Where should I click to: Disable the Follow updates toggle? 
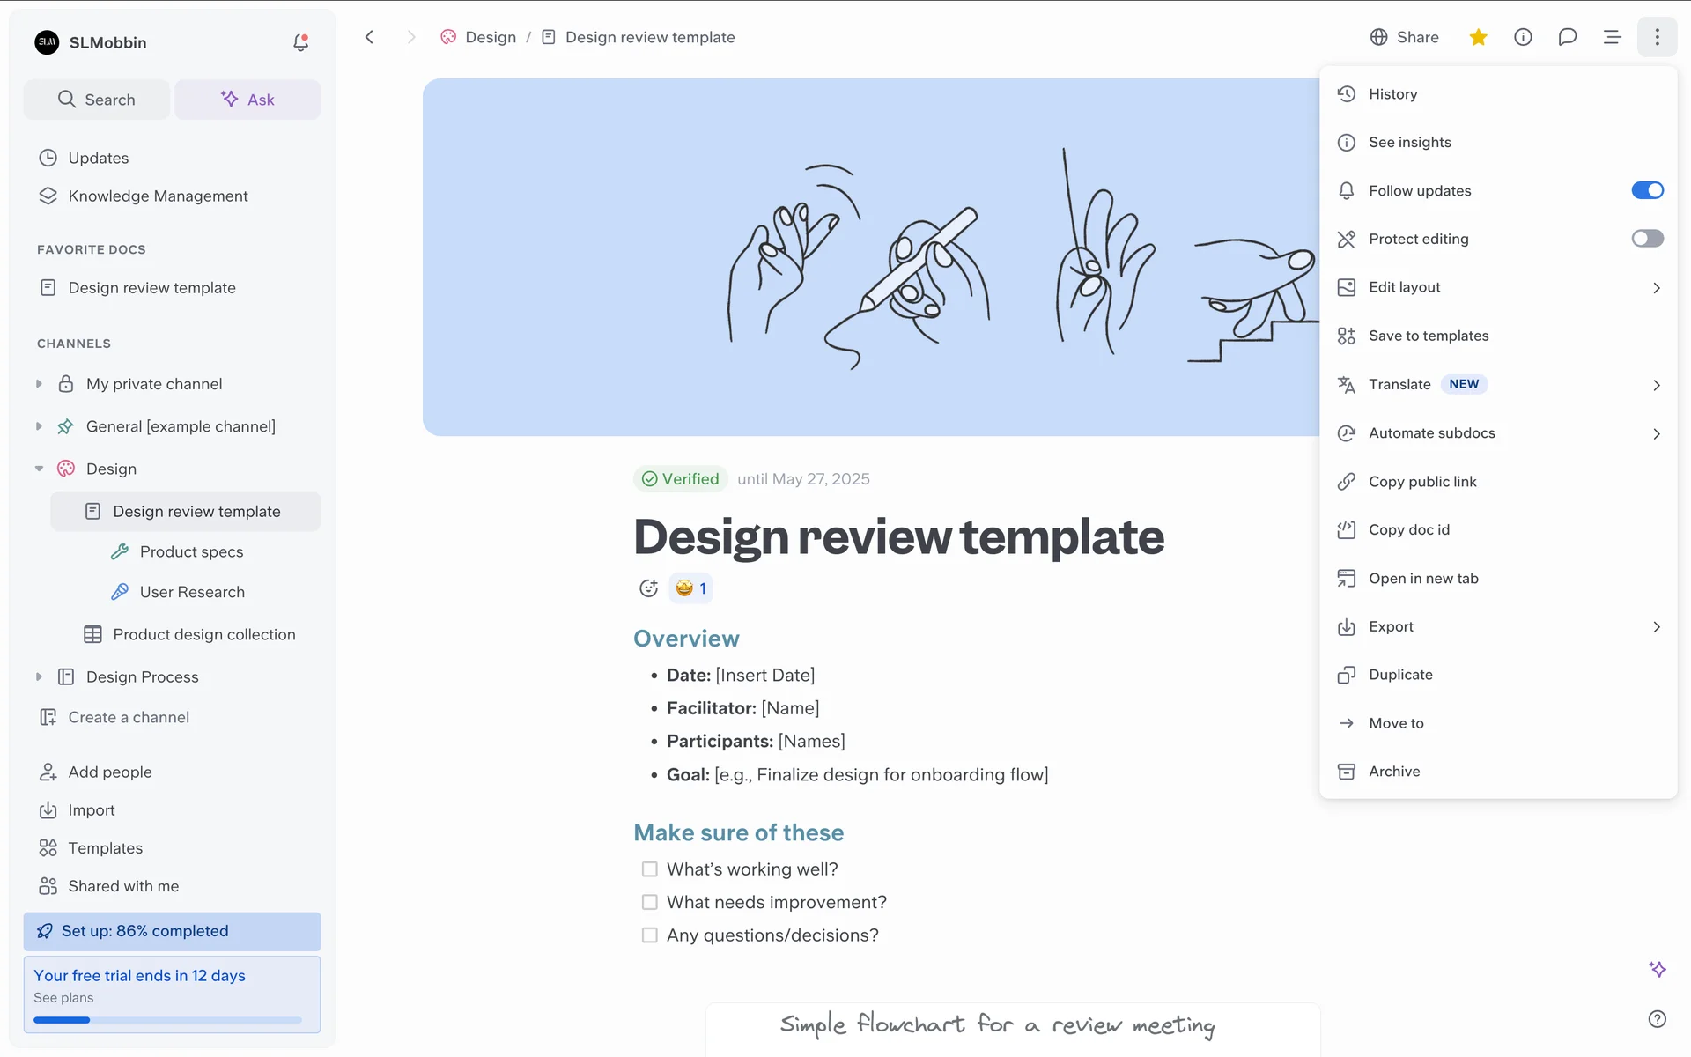1647,190
